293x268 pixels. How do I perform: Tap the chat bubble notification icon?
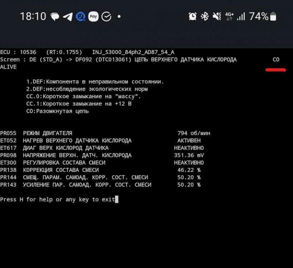point(55,16)
